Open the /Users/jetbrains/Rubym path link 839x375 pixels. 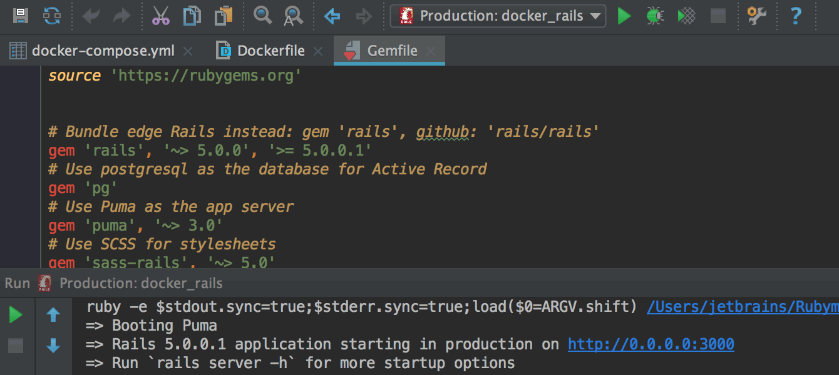point(743,307)
